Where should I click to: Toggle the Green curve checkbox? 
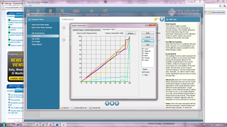143,60
